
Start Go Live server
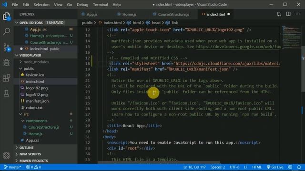click(275, 167)
